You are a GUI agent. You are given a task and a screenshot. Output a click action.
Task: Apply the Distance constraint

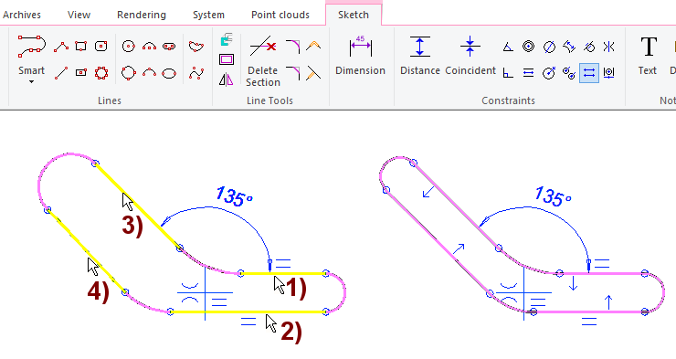coord(420,56)
